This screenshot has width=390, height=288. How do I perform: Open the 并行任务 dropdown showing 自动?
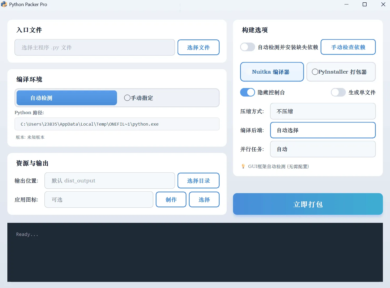tap(323, 149)
